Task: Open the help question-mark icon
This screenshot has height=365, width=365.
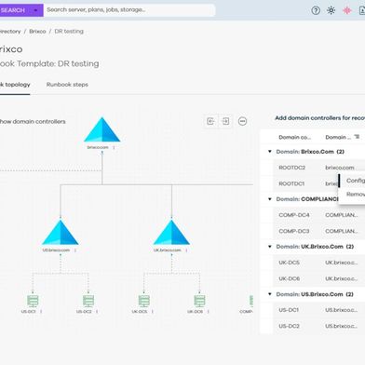Action: coord(316,10)
